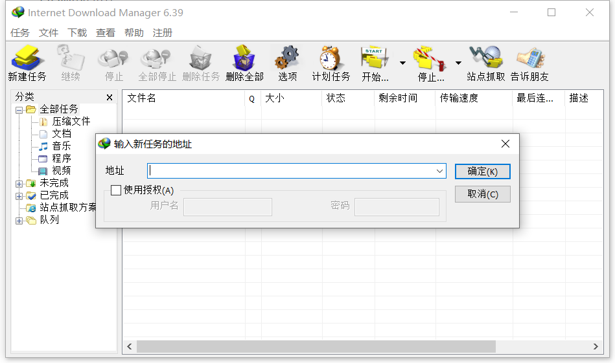This screenshot has width=615, height=363.
Task: Open dropdown arrow beside 开始 button
Action: point(402,63)
